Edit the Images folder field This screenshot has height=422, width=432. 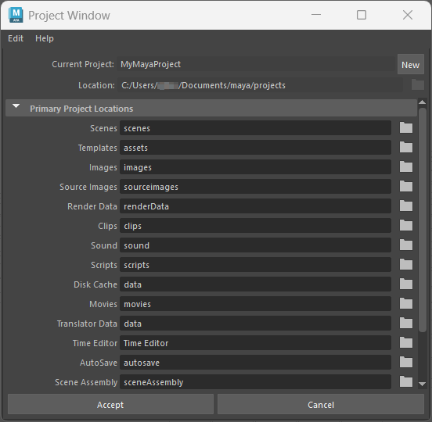255,167
